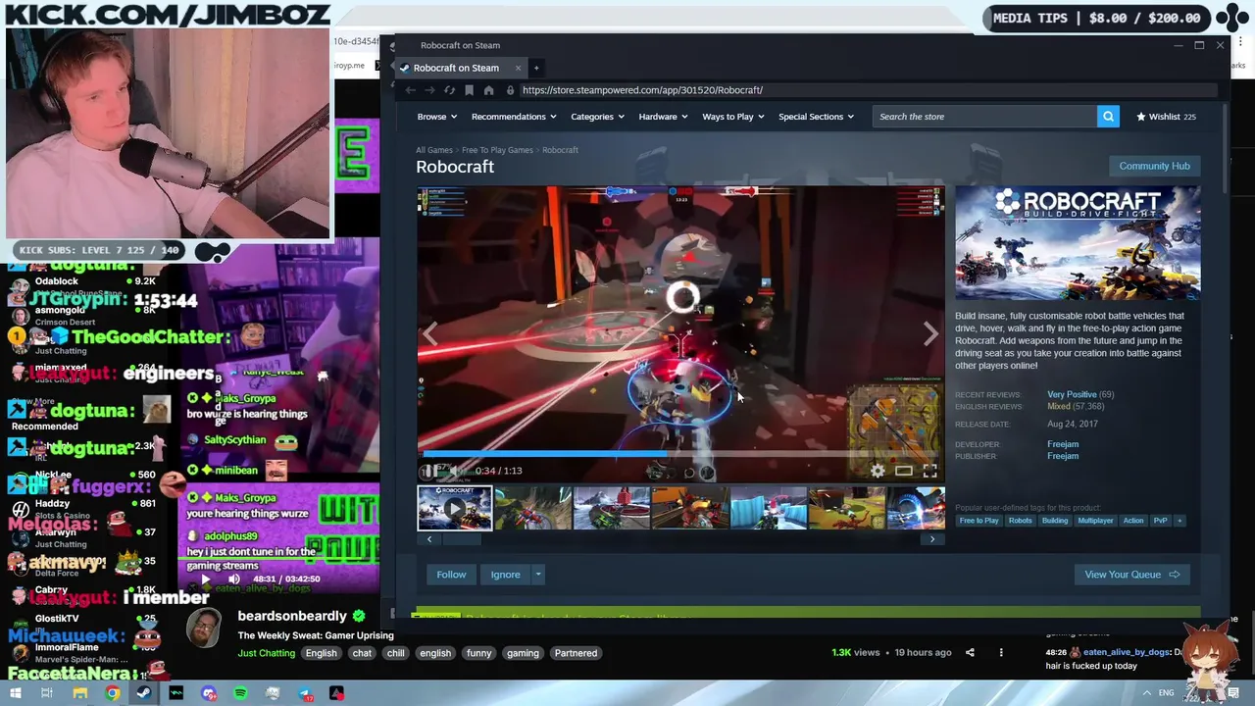The height and width of the screenshot is (706, 1255).
Task: Open the dropdown arrow beside Ignore
Action: 537,575
